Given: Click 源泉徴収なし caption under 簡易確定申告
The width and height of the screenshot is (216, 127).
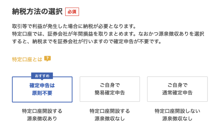Looking at the screenshot, I should (x=110, y=118).
